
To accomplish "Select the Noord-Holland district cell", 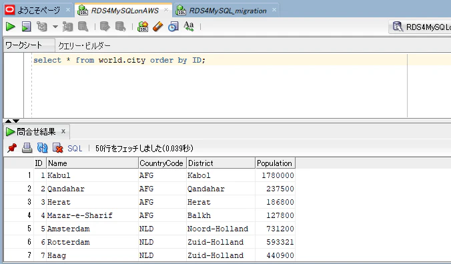I will (221, 229).
